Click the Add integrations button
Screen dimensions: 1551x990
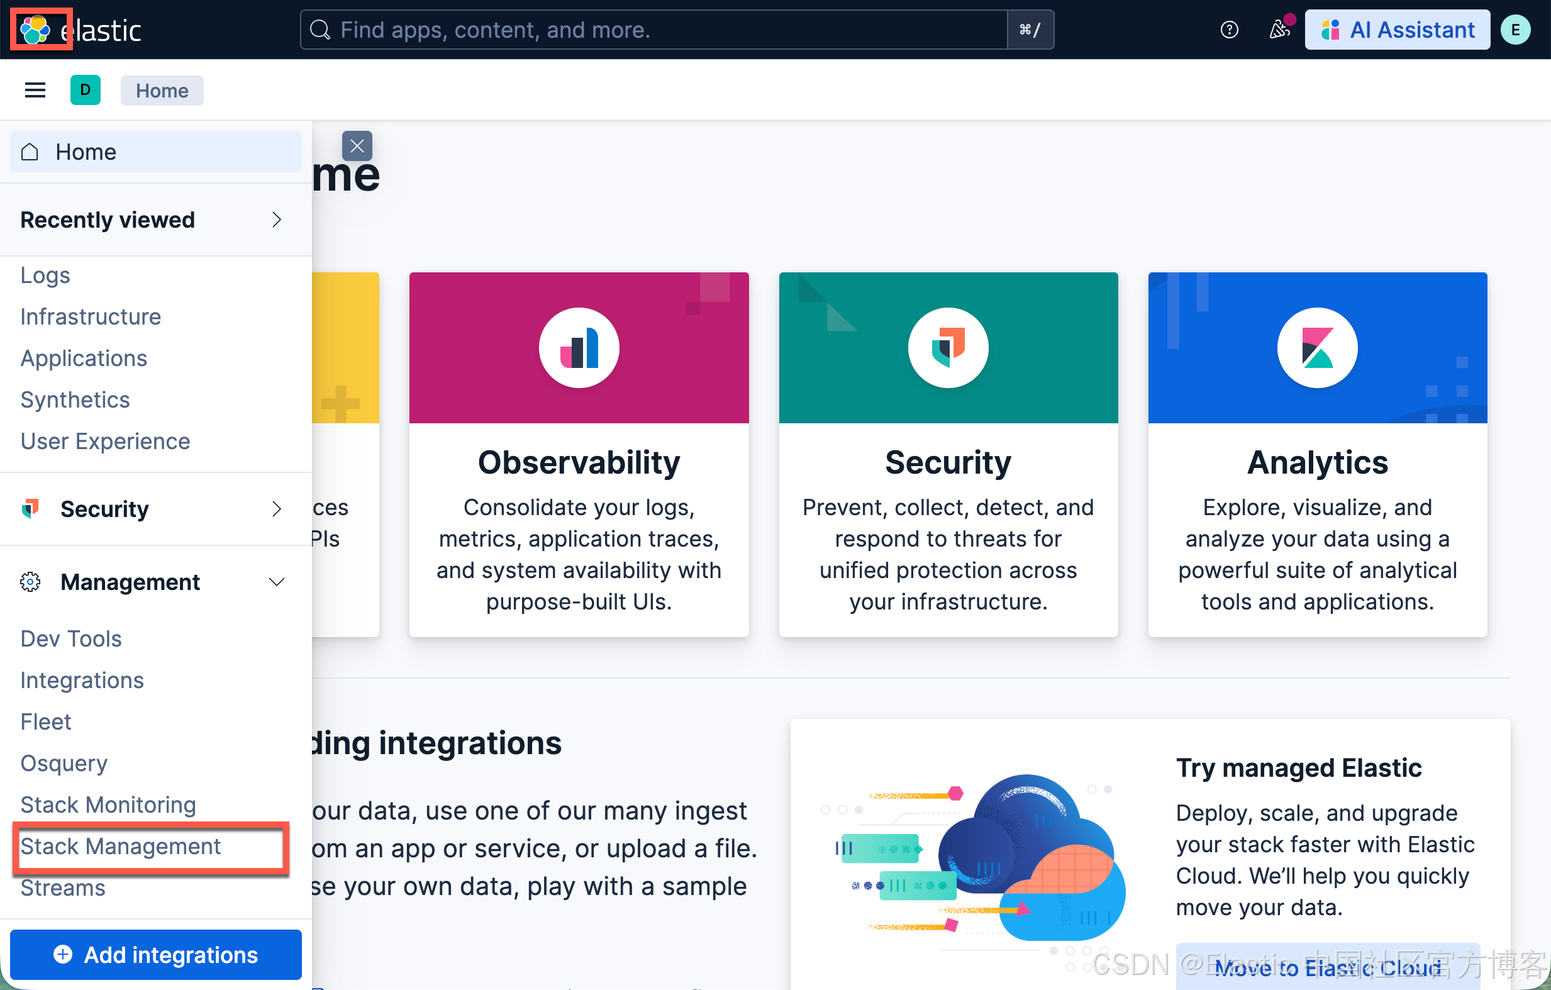pos(156,954)
